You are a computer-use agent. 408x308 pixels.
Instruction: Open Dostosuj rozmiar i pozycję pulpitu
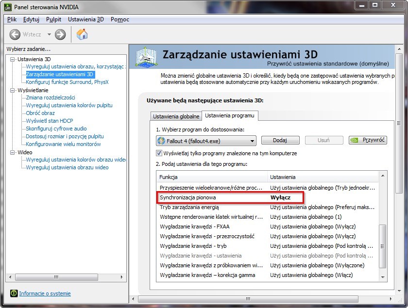[x=65, y=136]
